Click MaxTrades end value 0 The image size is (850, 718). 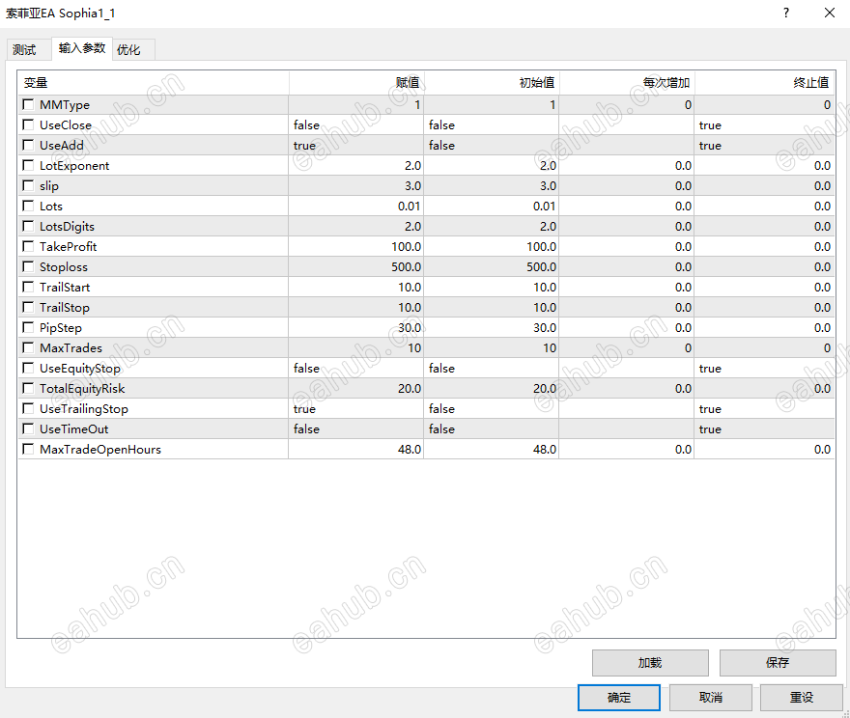coord(764,347)
